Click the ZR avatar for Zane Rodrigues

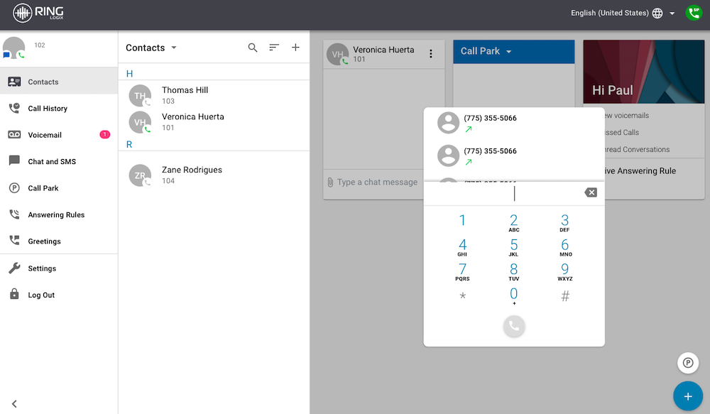tap(140, 175)
